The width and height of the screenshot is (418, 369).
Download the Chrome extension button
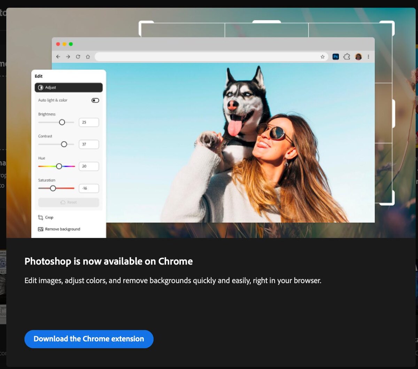(x=89, y=339)
